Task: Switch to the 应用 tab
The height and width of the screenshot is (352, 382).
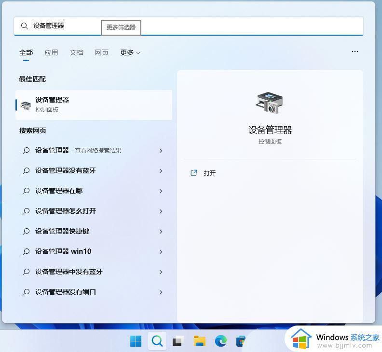Action: (x=51, y=52)
